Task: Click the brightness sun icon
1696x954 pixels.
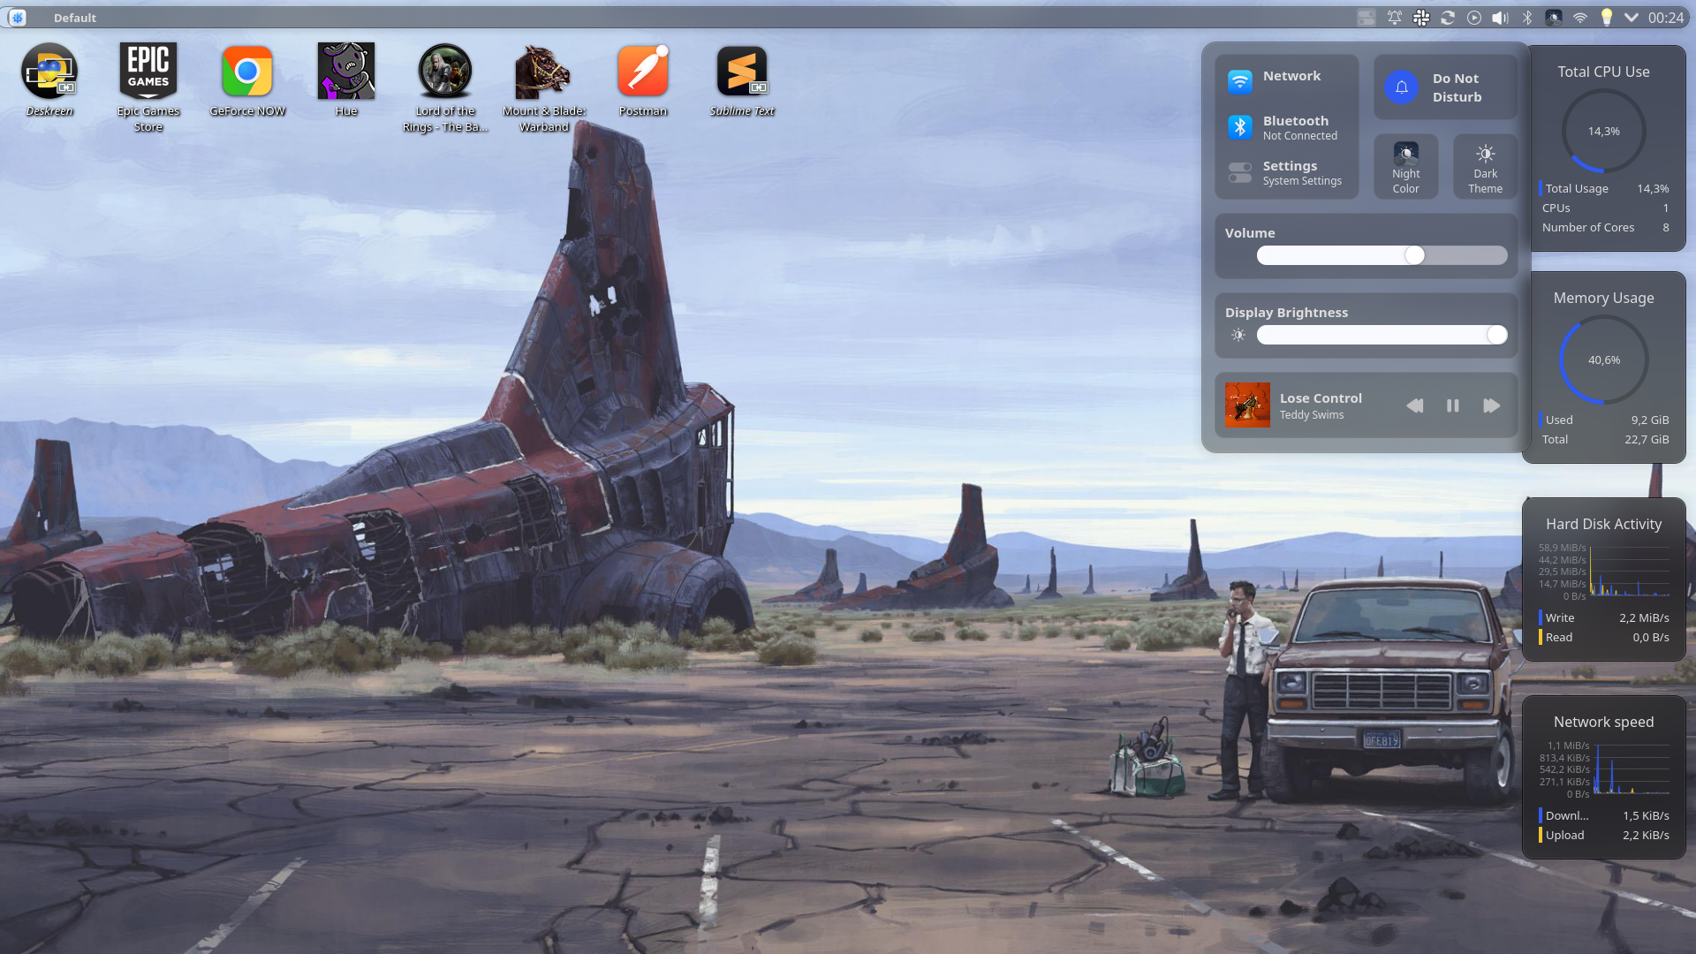Action: [x=1238, y=335]
